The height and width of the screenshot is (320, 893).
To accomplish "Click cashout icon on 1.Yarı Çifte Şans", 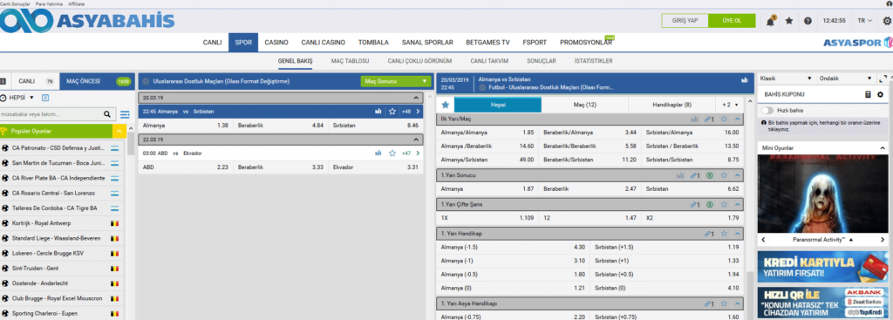I will tap(710, 204).
